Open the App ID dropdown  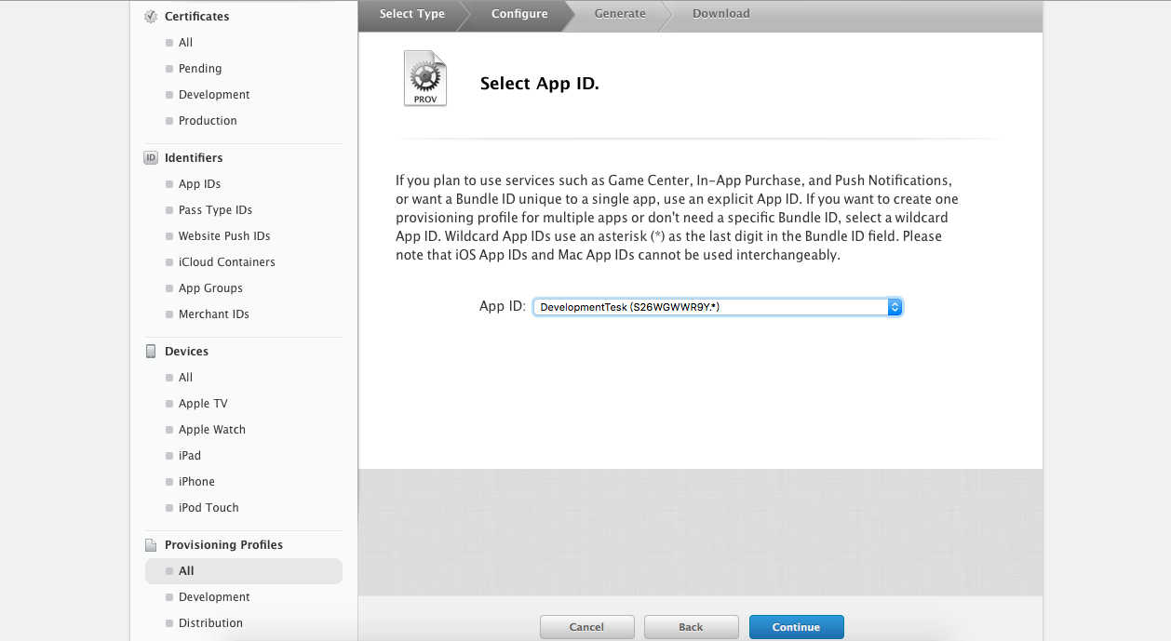click(718, 307)
